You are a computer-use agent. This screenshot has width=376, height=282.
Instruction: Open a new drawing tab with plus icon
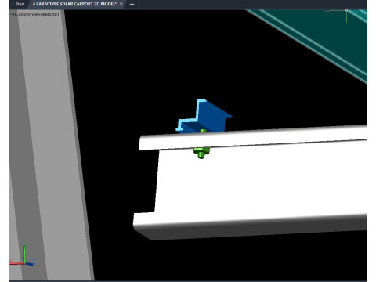[x=132, y=4]
